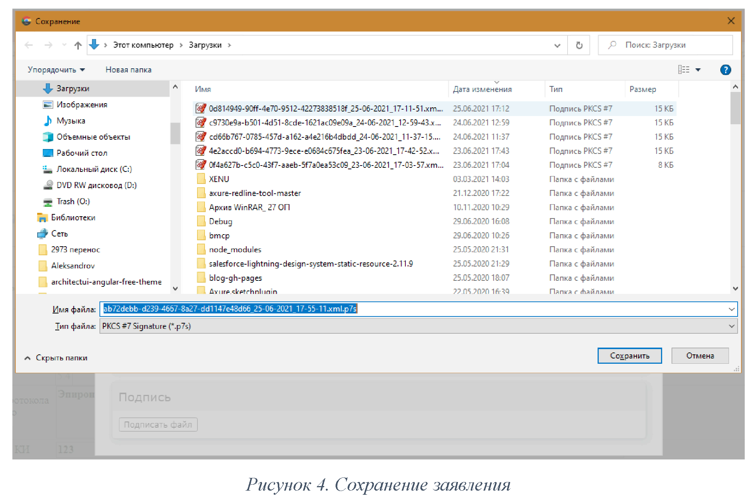Image resolution: width=756 pixels, height=500 pixels.
Task: Select the XENU folder icon
Action: [x=201, y=179]
